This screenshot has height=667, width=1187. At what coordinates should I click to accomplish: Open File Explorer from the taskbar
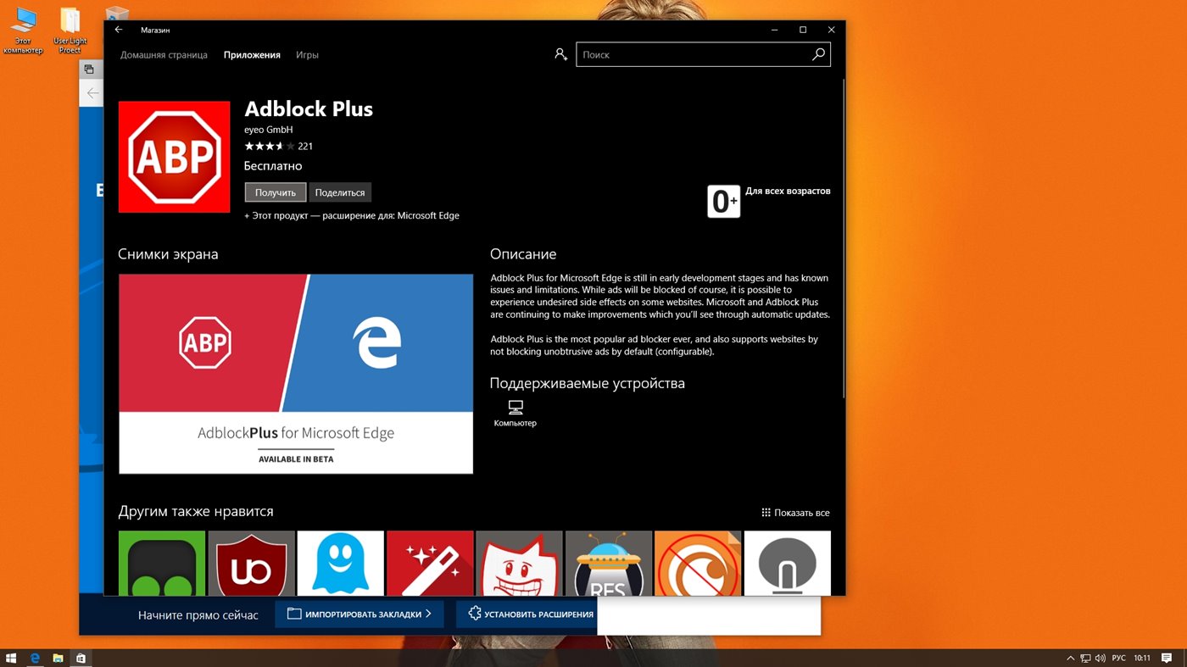[x=59, y=658]
